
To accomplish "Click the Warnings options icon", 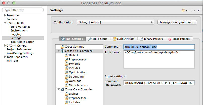I will (66, 81).
